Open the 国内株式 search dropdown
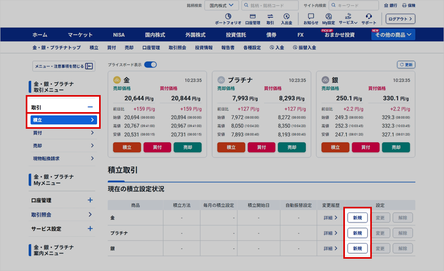 pyautogui.click(x=222, y=5)
